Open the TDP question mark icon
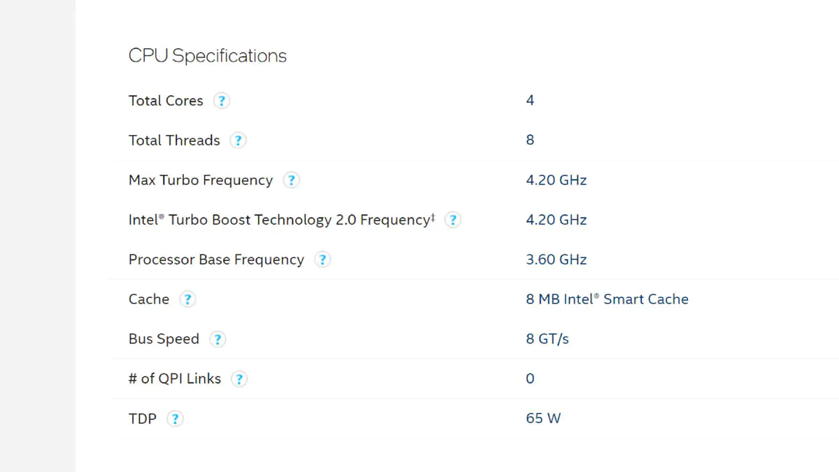Screen dimensions: 839x472 coord(175,420)
